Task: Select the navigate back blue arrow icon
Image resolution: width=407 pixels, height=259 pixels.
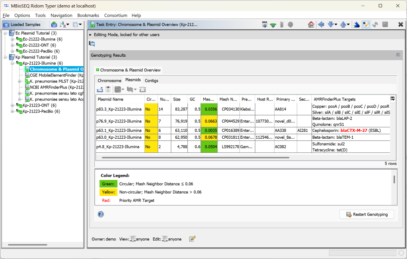Action: pos(321,24)
